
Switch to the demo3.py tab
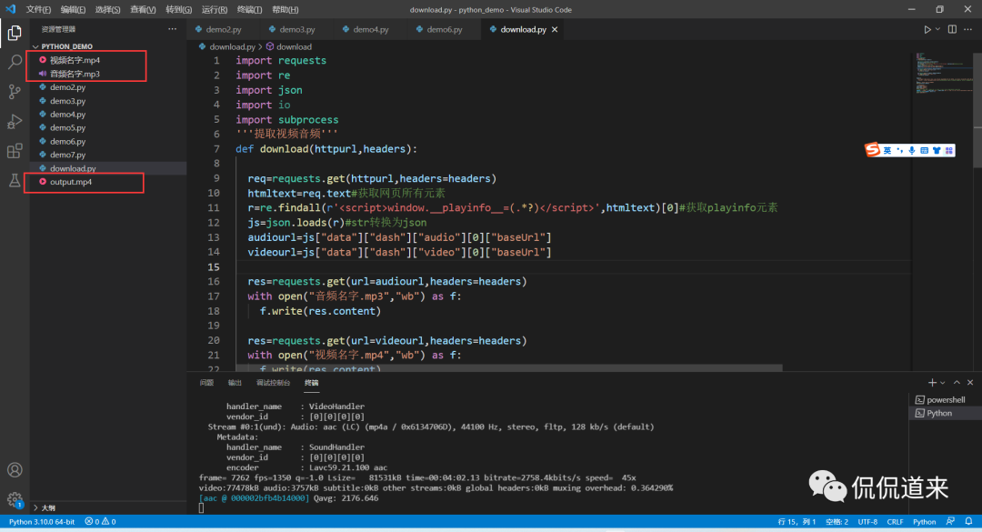(297, 29)
